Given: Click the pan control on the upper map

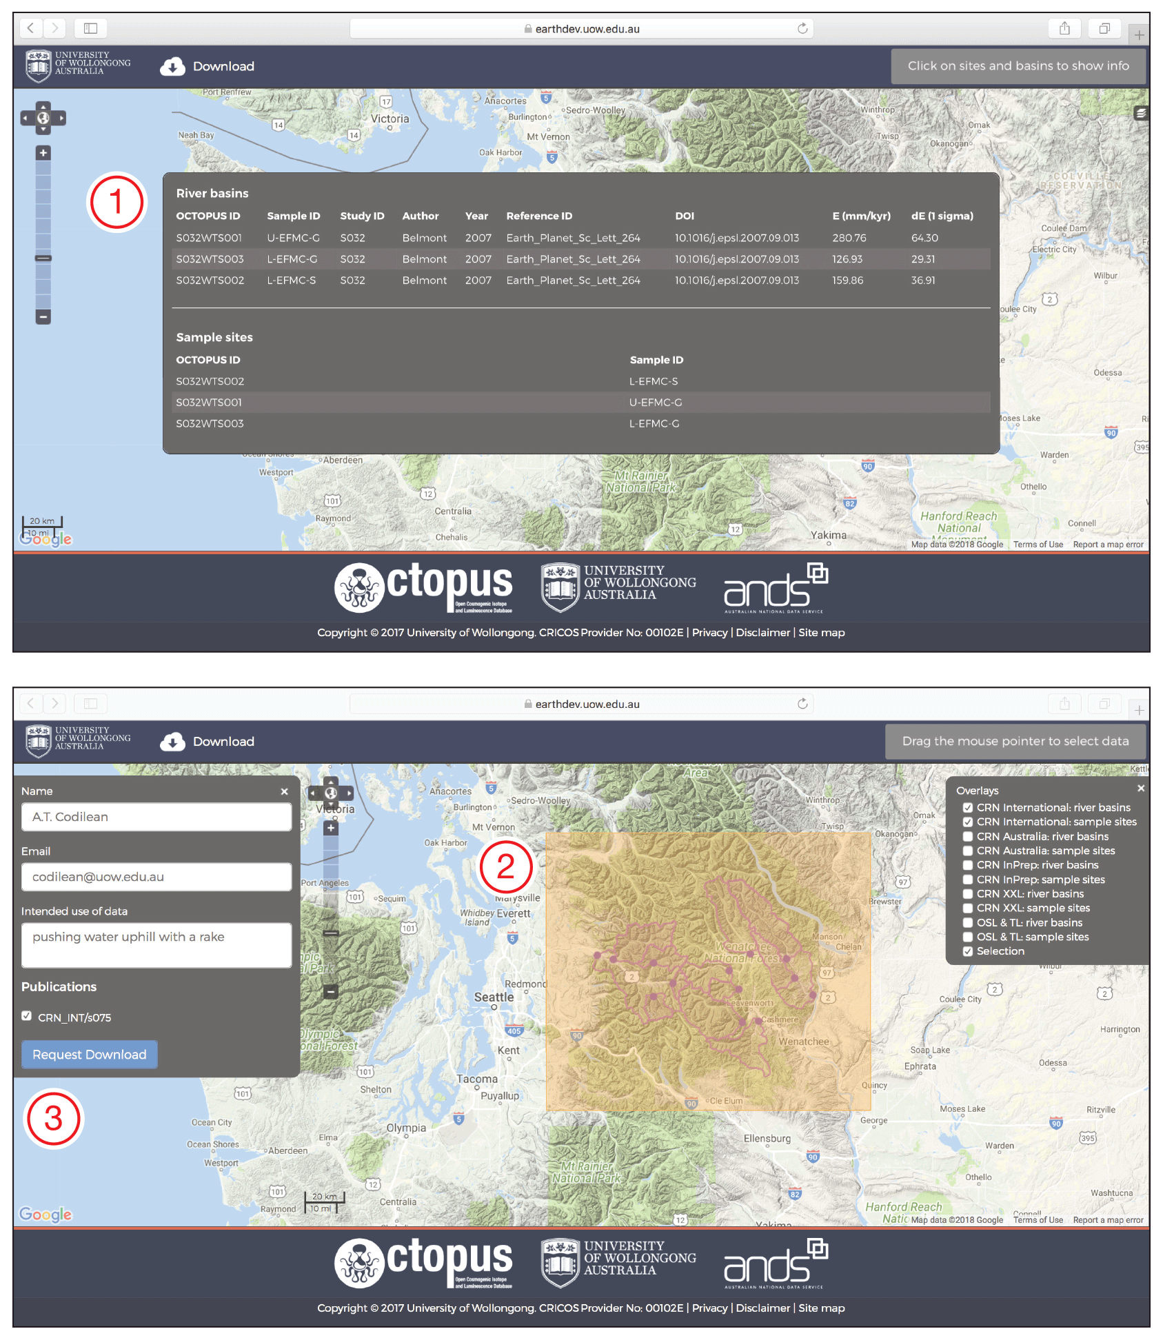Looking at the screenshot, I should click(x=43, y=119).
